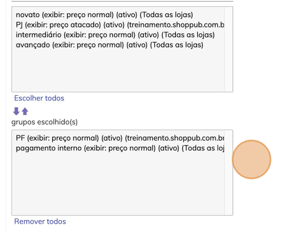The height and width of the screenshot is (234, 306).
Task: Click the Remover todos link
Action: coord(40,221)
